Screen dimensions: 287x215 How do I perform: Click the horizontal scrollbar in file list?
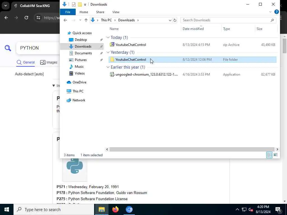pos(192,149)
